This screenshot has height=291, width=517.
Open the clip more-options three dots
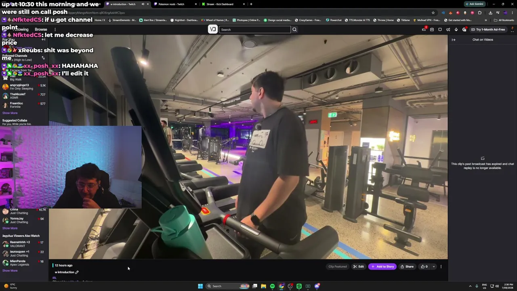[x=441, y=267]
